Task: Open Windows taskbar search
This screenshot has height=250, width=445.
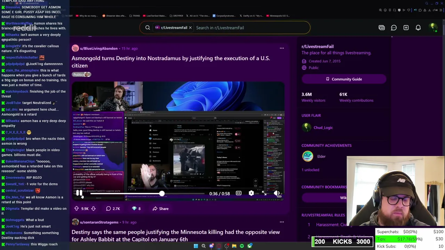Action: point(204,246)
